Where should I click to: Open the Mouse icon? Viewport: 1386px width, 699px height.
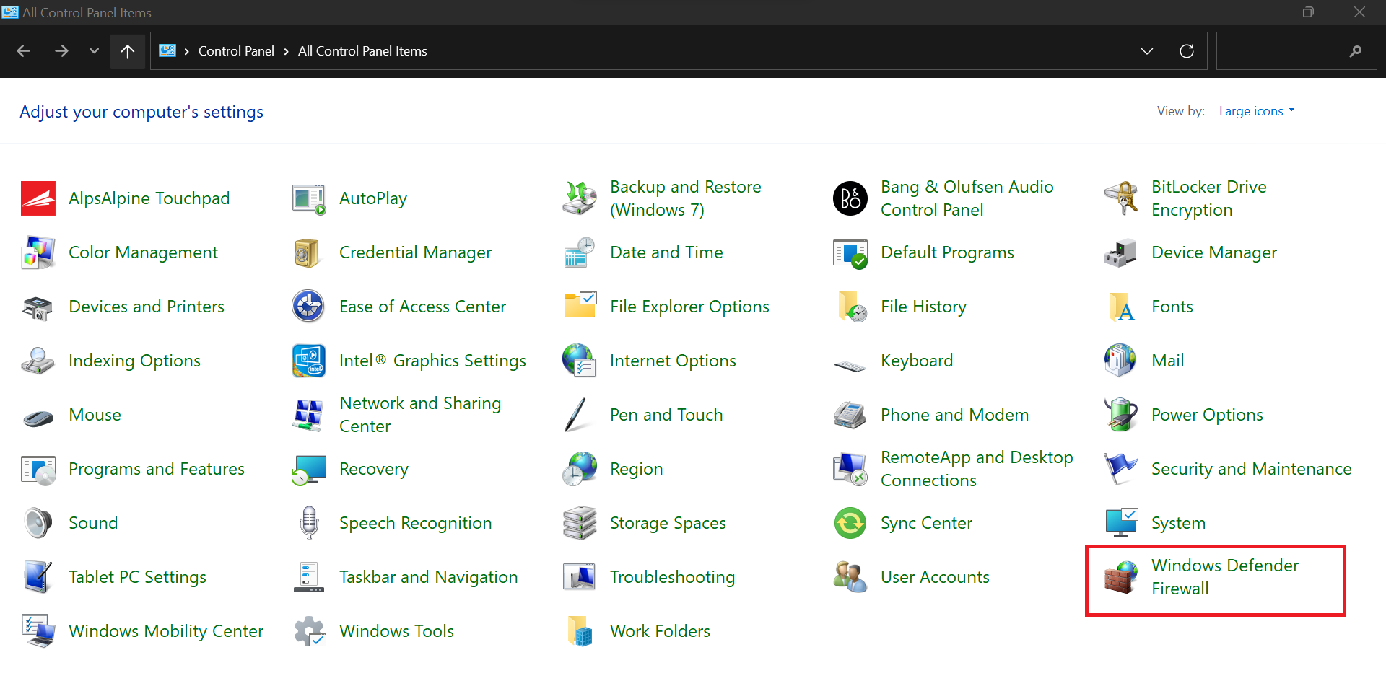38,417
